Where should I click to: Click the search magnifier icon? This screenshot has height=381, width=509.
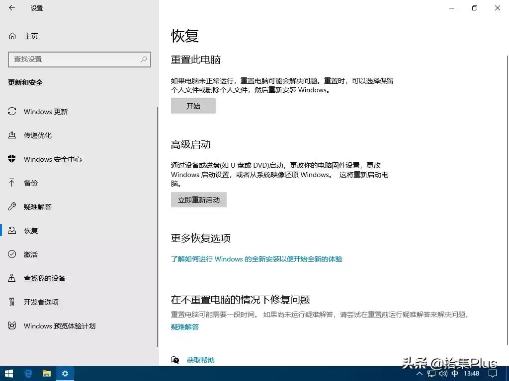point(144,60)
